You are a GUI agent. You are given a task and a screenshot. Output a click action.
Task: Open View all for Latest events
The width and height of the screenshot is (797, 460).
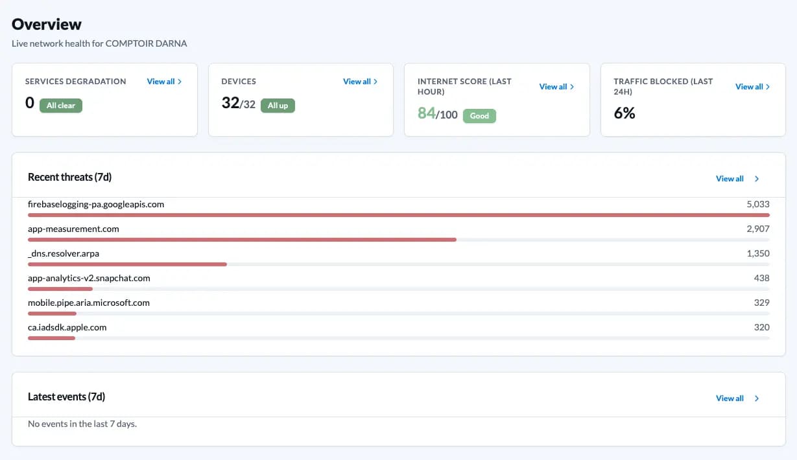[737, 398]
